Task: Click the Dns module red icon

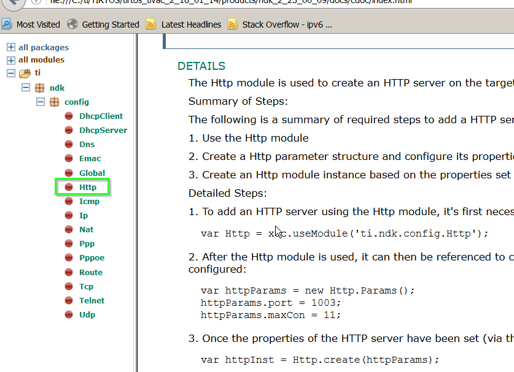Action: coord(69,144)
